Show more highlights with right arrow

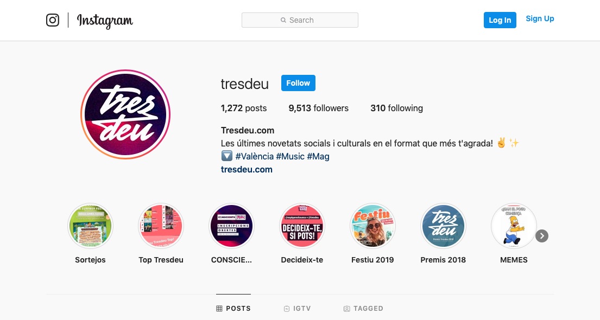tap(542, 236)
